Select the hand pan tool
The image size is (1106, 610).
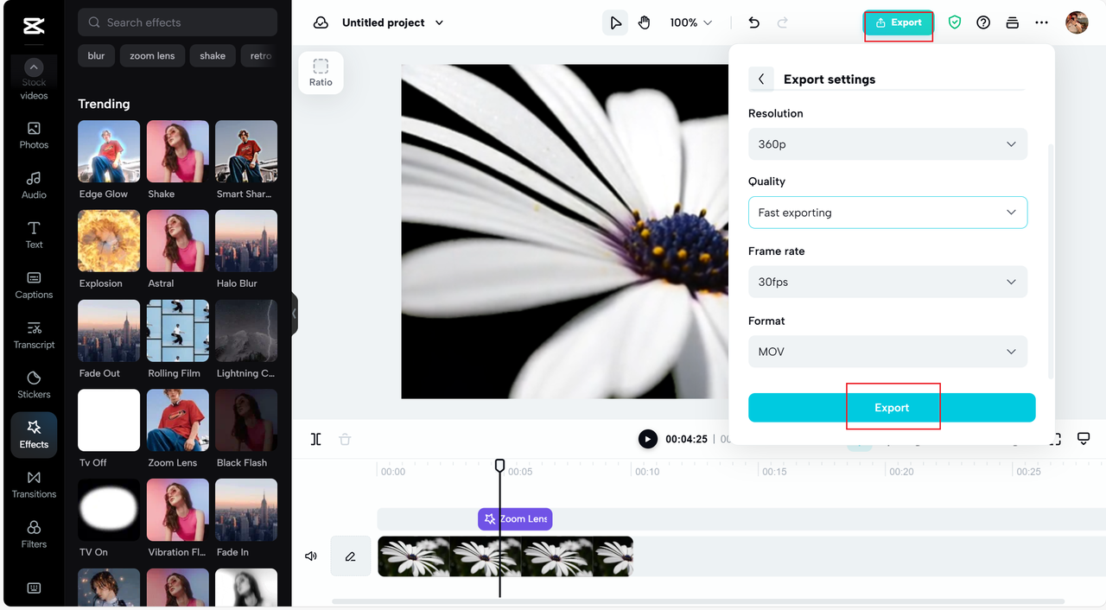pos(644,22)
